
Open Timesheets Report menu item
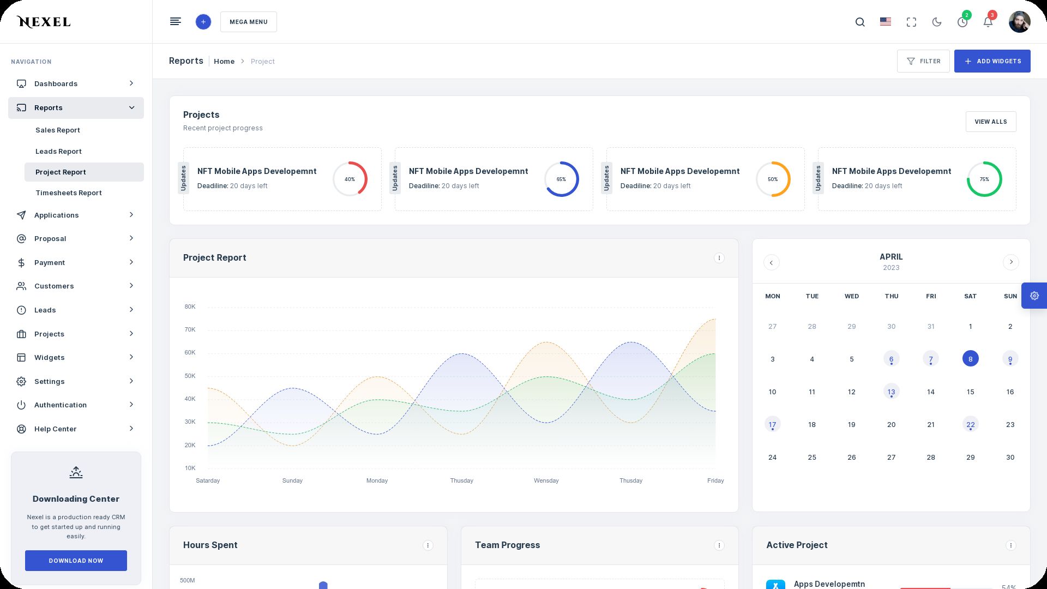point(69,193)
